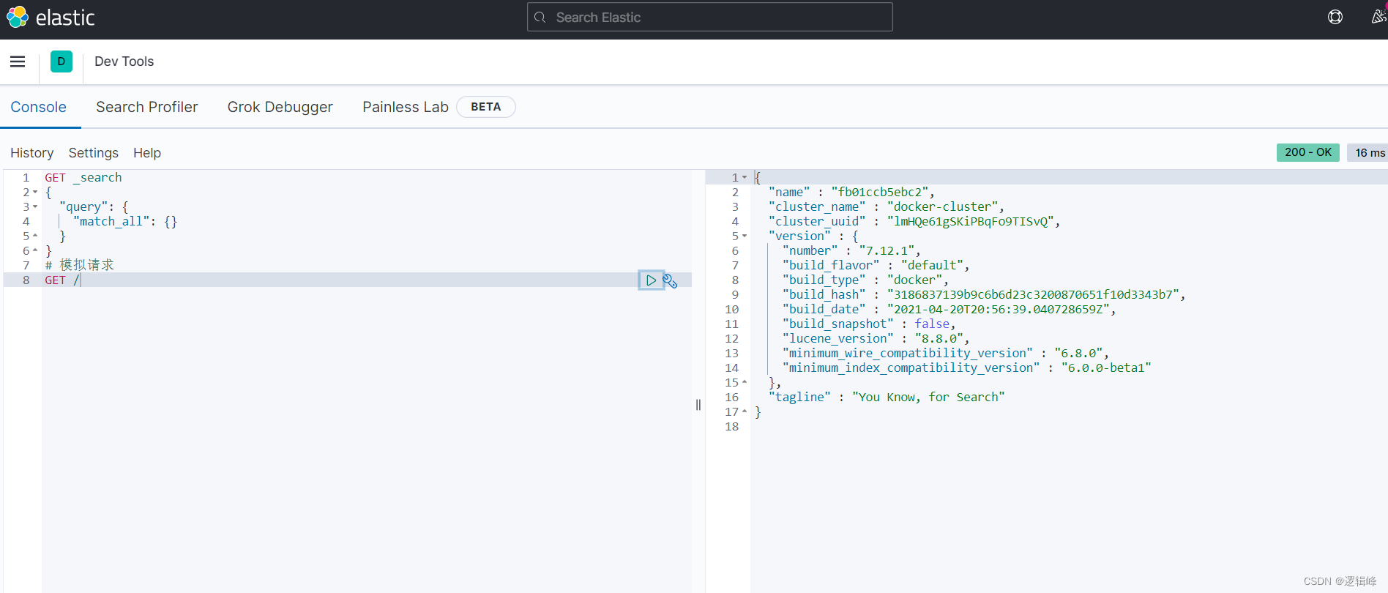This screenshot has width=1388, height=593.
Task: Open the console Help link
Action: click(x=146, y=153)
